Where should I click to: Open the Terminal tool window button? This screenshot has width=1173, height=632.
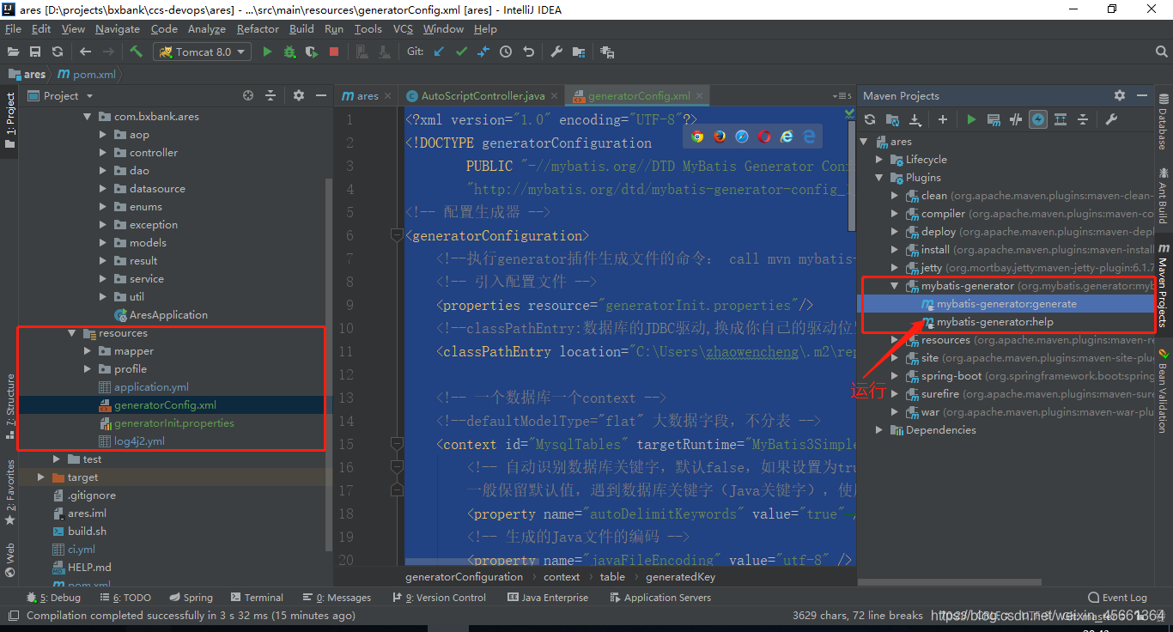[255, 598]
